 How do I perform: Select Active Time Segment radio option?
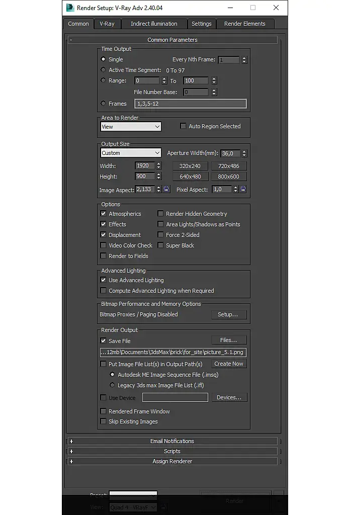(x=104, y=69)
